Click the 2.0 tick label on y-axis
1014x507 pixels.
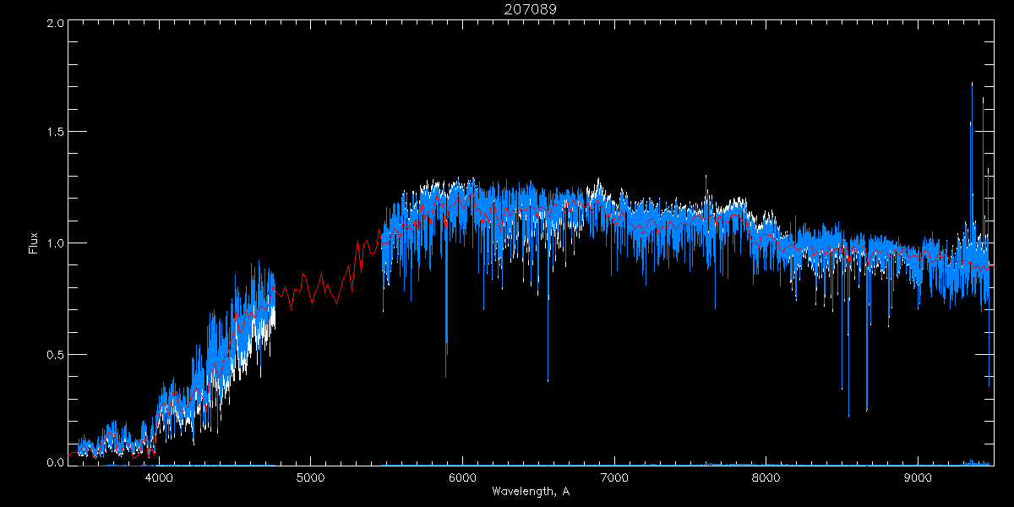56,24
